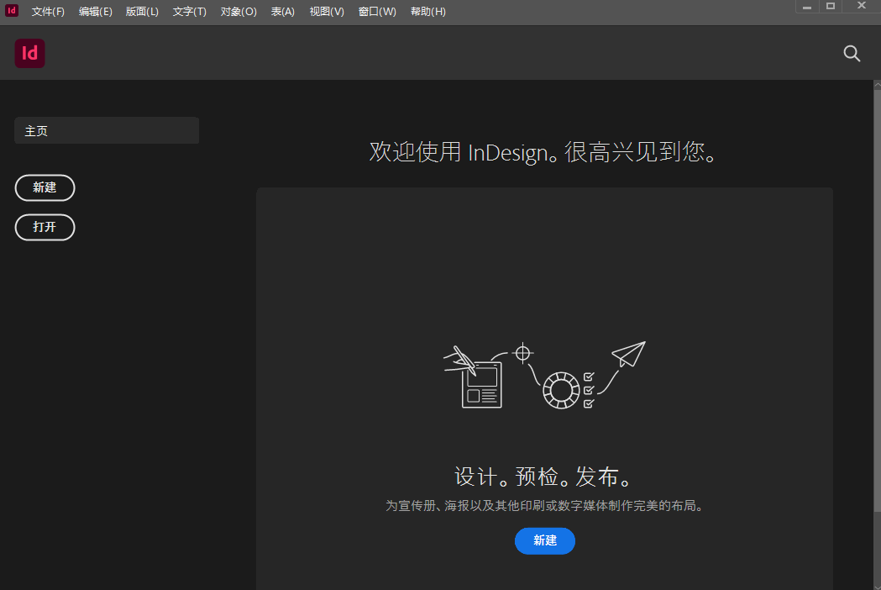881x590 pixels.
Task: Open the 编辑 menu
Action: [95, 11]
